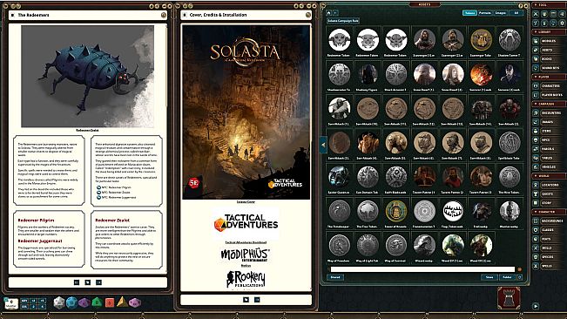Click the left-arrow tab on Assets window edge
This screenshot has height=319, width=567.
323,145
